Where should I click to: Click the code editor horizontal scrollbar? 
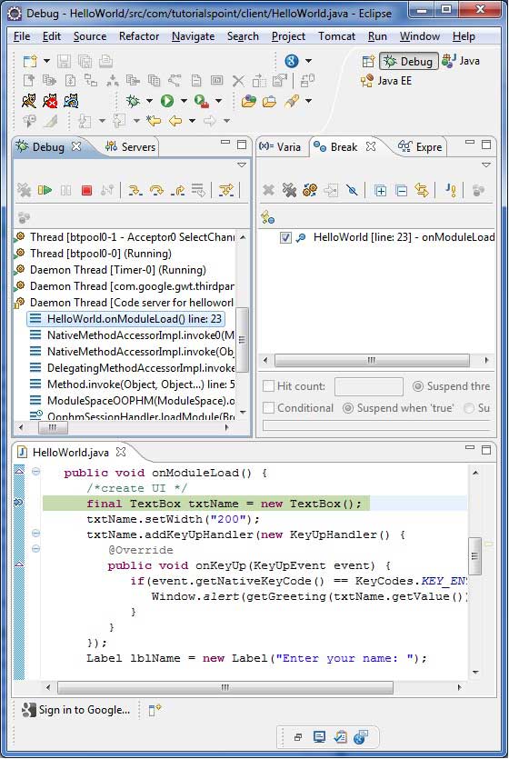pos(225,687)
